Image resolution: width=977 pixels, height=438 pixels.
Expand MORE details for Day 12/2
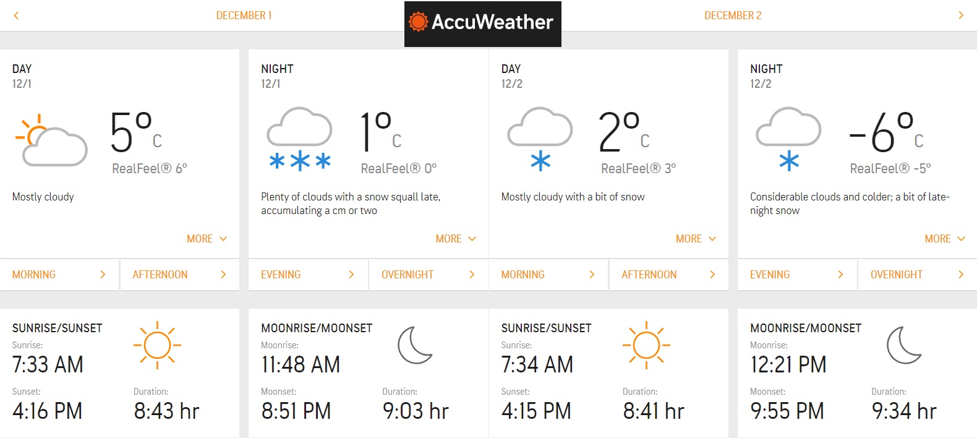coord(696,239)
